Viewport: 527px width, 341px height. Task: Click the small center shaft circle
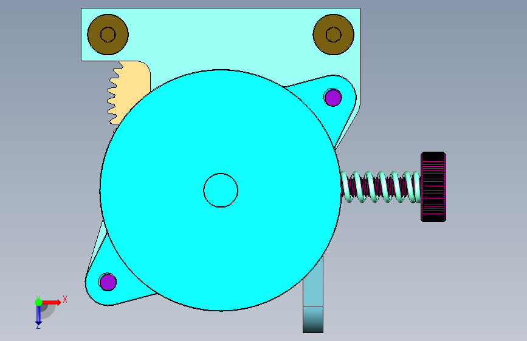point(221,191)
